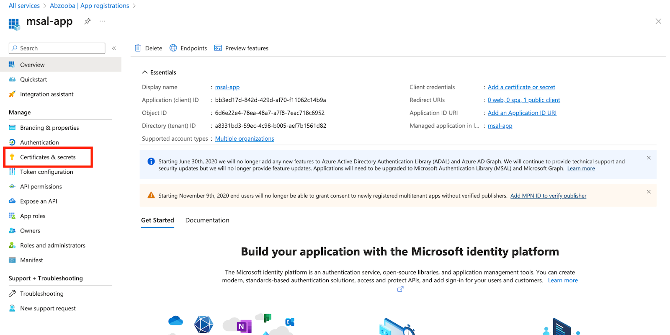Click the Token configuration icon
670x335 pixels.
tap(12, 172)
